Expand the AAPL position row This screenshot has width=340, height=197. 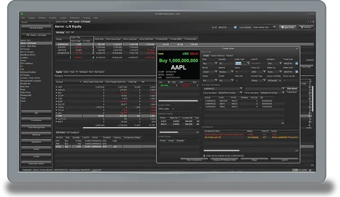click(x=57, y=87)
